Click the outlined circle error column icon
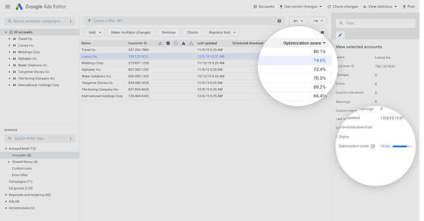 pos(176,43)
